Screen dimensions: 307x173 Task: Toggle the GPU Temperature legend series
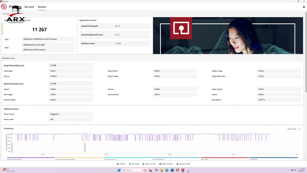pos(177,158)
